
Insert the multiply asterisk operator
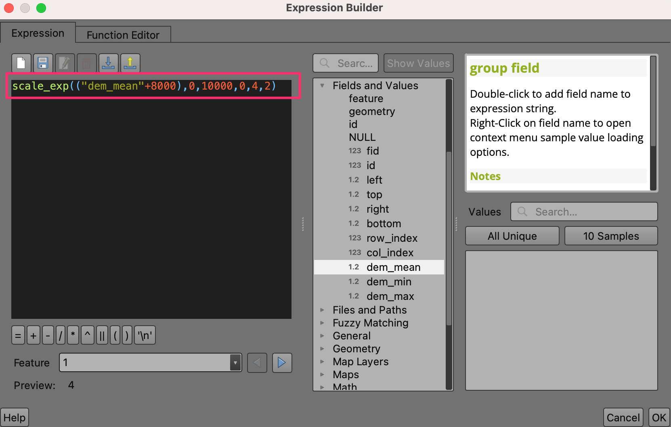[x=73, y=335]
